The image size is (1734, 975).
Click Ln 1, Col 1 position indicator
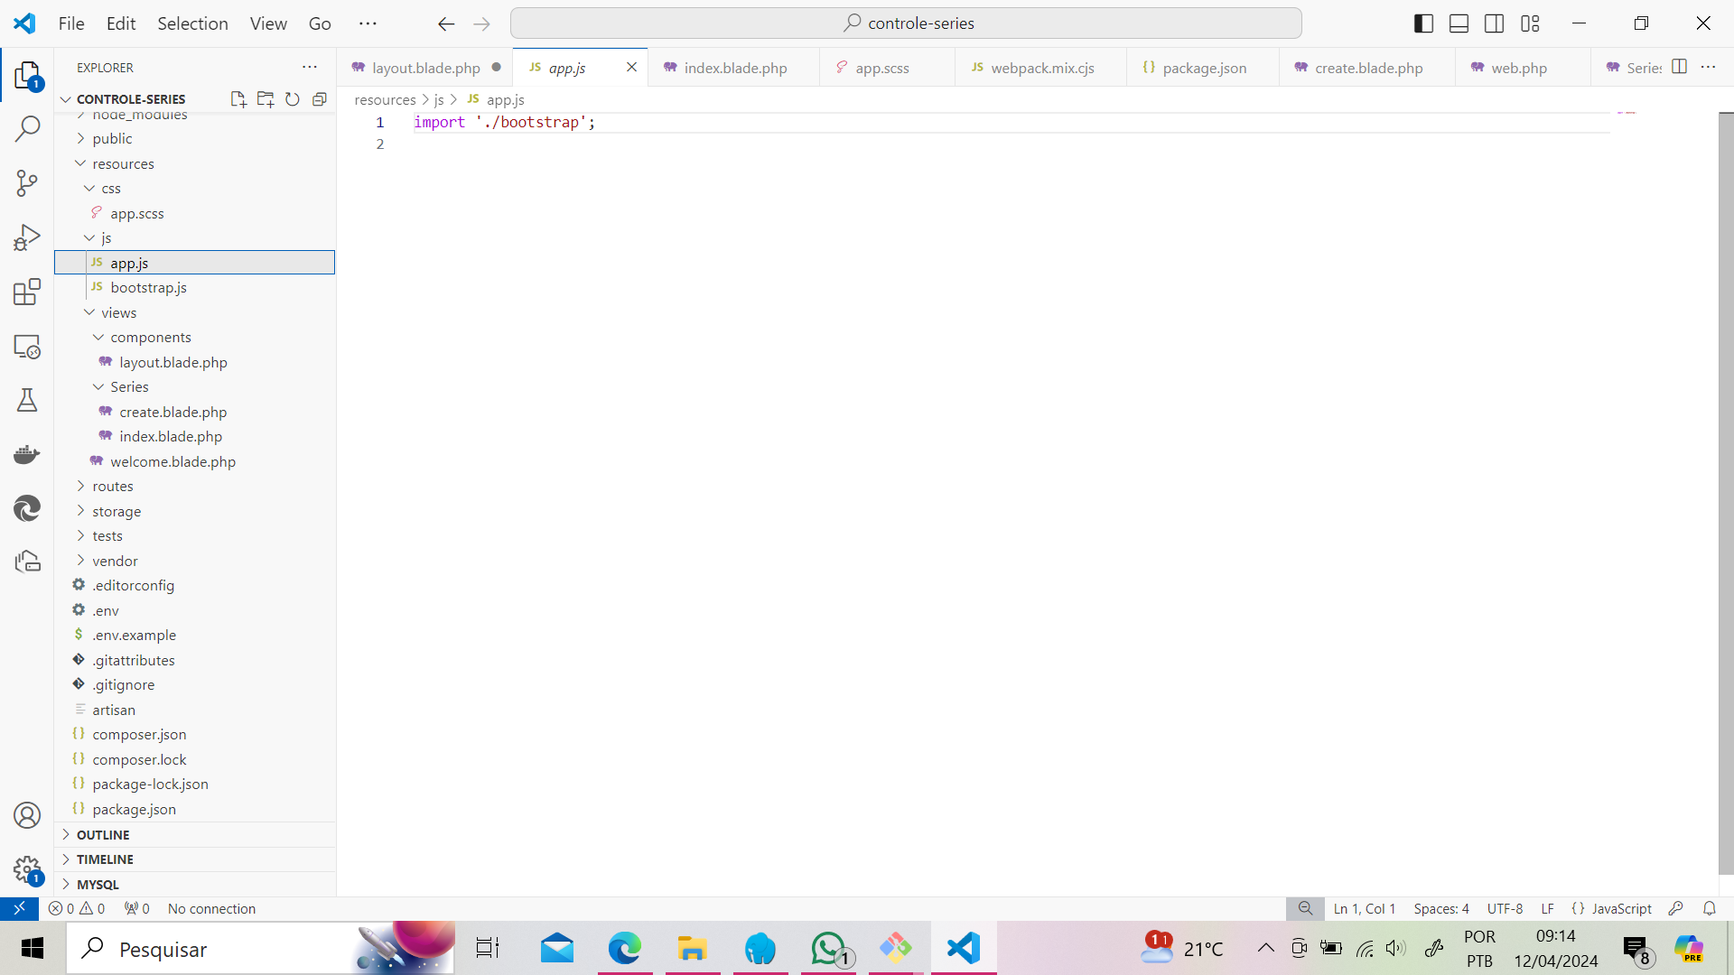point(1365,909)
